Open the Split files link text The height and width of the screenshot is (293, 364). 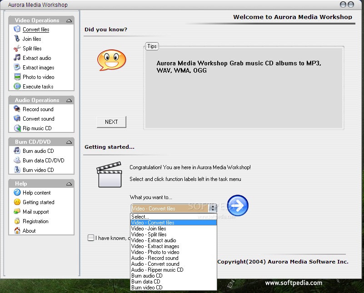[32, 49]
